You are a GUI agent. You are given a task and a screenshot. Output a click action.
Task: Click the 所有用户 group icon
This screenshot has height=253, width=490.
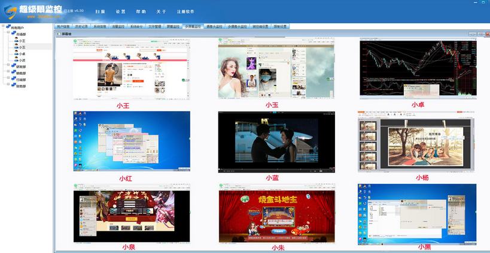point(8,27)
